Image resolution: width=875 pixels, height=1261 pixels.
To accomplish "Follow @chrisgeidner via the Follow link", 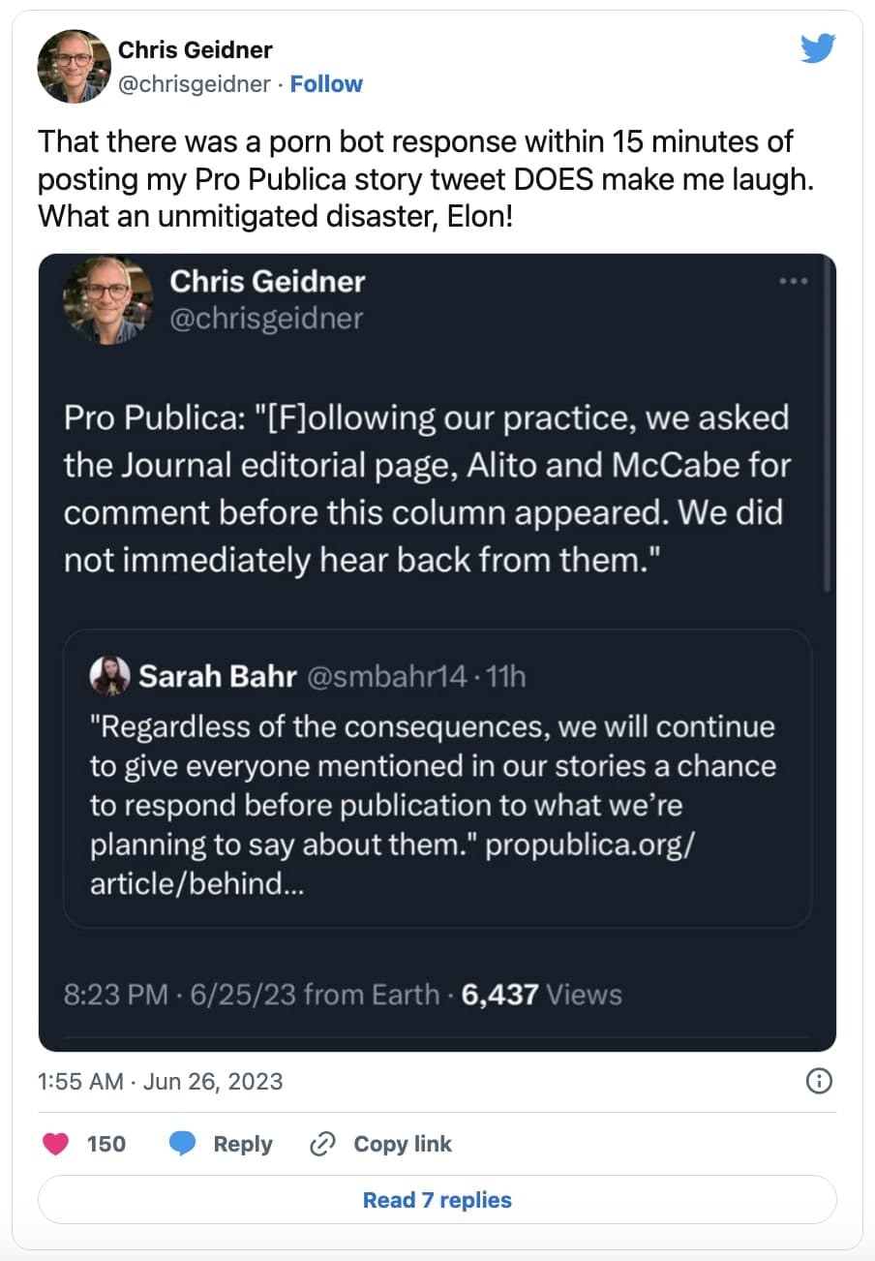I will pyautogui.click(x=326, y=84).
